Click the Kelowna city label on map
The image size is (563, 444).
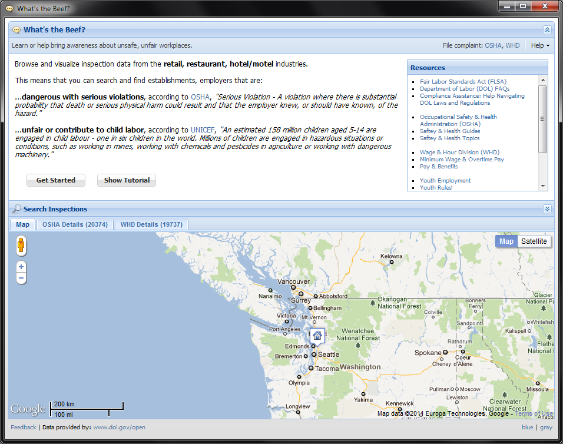[x=392, y=256]
